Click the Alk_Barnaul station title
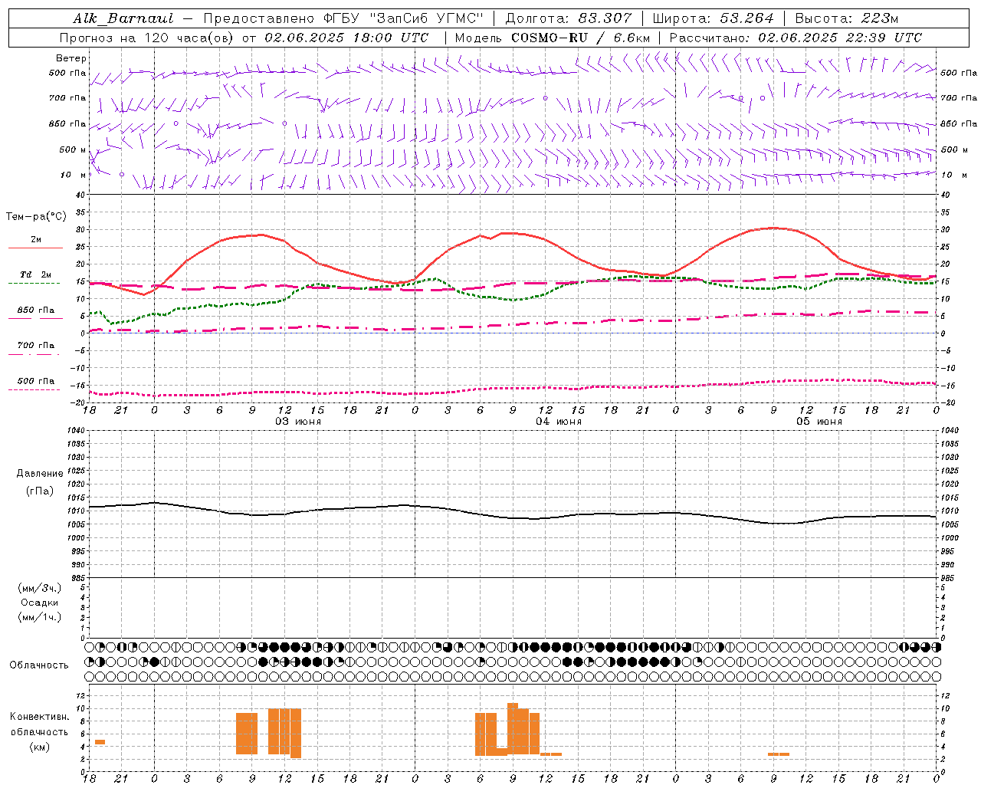Screen dimensions: 981x785 click(x=123, y=18)
